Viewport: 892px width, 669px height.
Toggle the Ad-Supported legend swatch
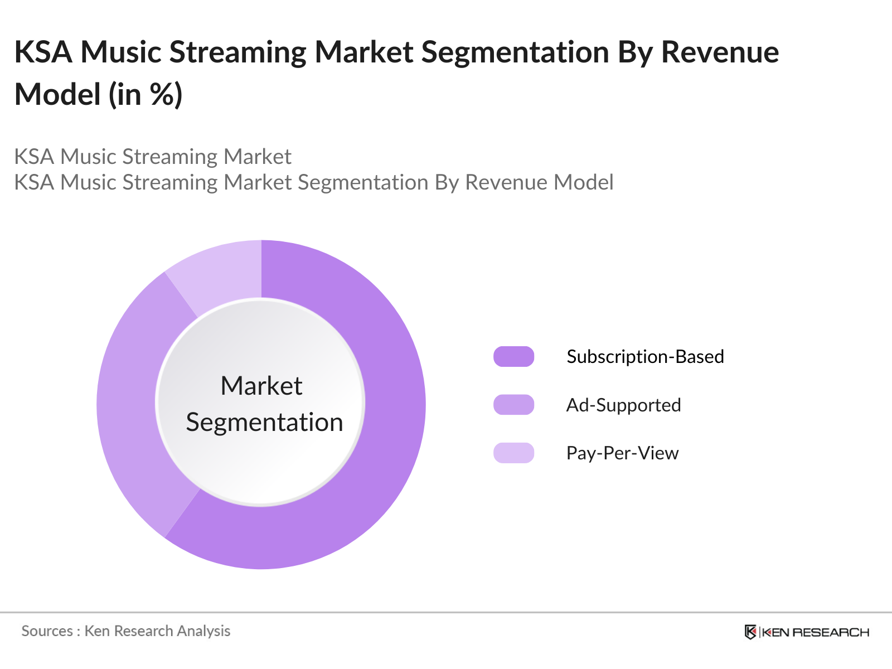tap(513, 405)
